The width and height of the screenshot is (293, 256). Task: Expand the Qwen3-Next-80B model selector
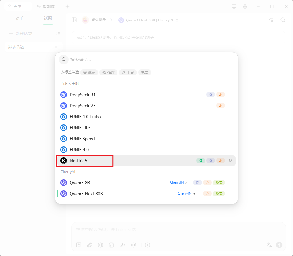click(x=148, y=20)
